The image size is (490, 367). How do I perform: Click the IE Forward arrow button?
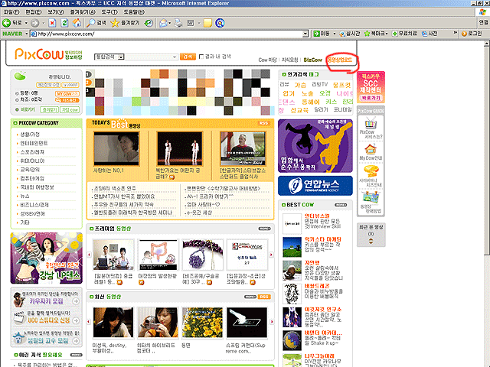34,23
